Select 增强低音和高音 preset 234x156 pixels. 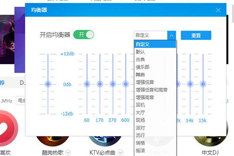(155, 90)
